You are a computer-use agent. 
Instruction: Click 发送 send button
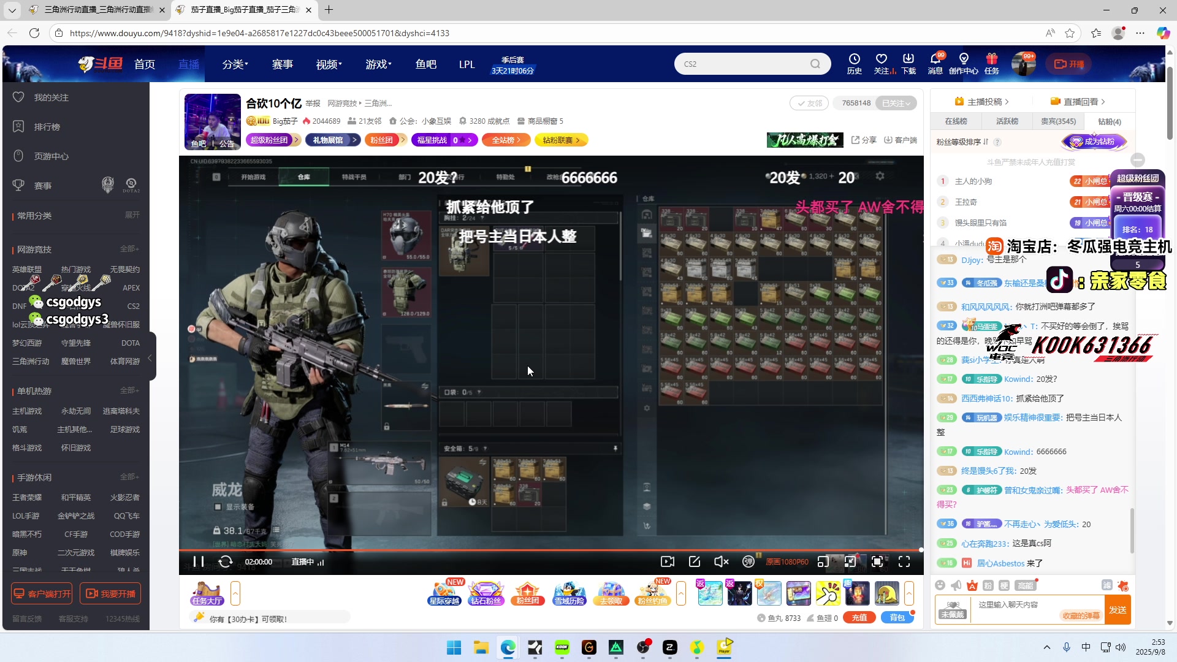pyautogui.click(x=1118, y=610)
